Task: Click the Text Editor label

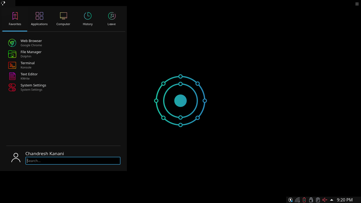Action: (x=29, y=74)
